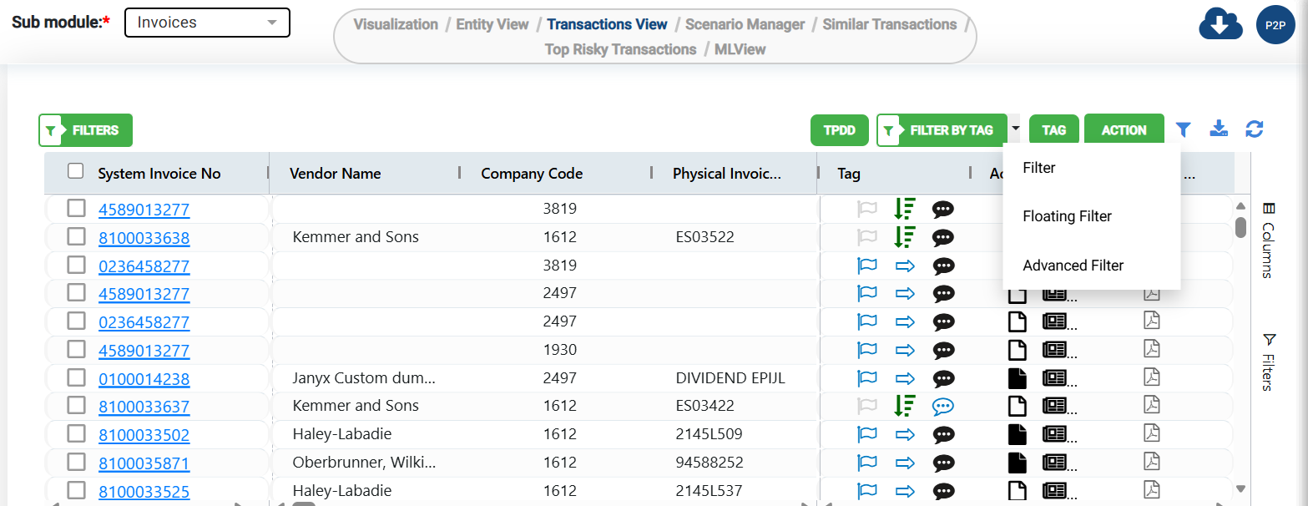
Task: Open invoice link 0100014238
Action: [144, 379]
